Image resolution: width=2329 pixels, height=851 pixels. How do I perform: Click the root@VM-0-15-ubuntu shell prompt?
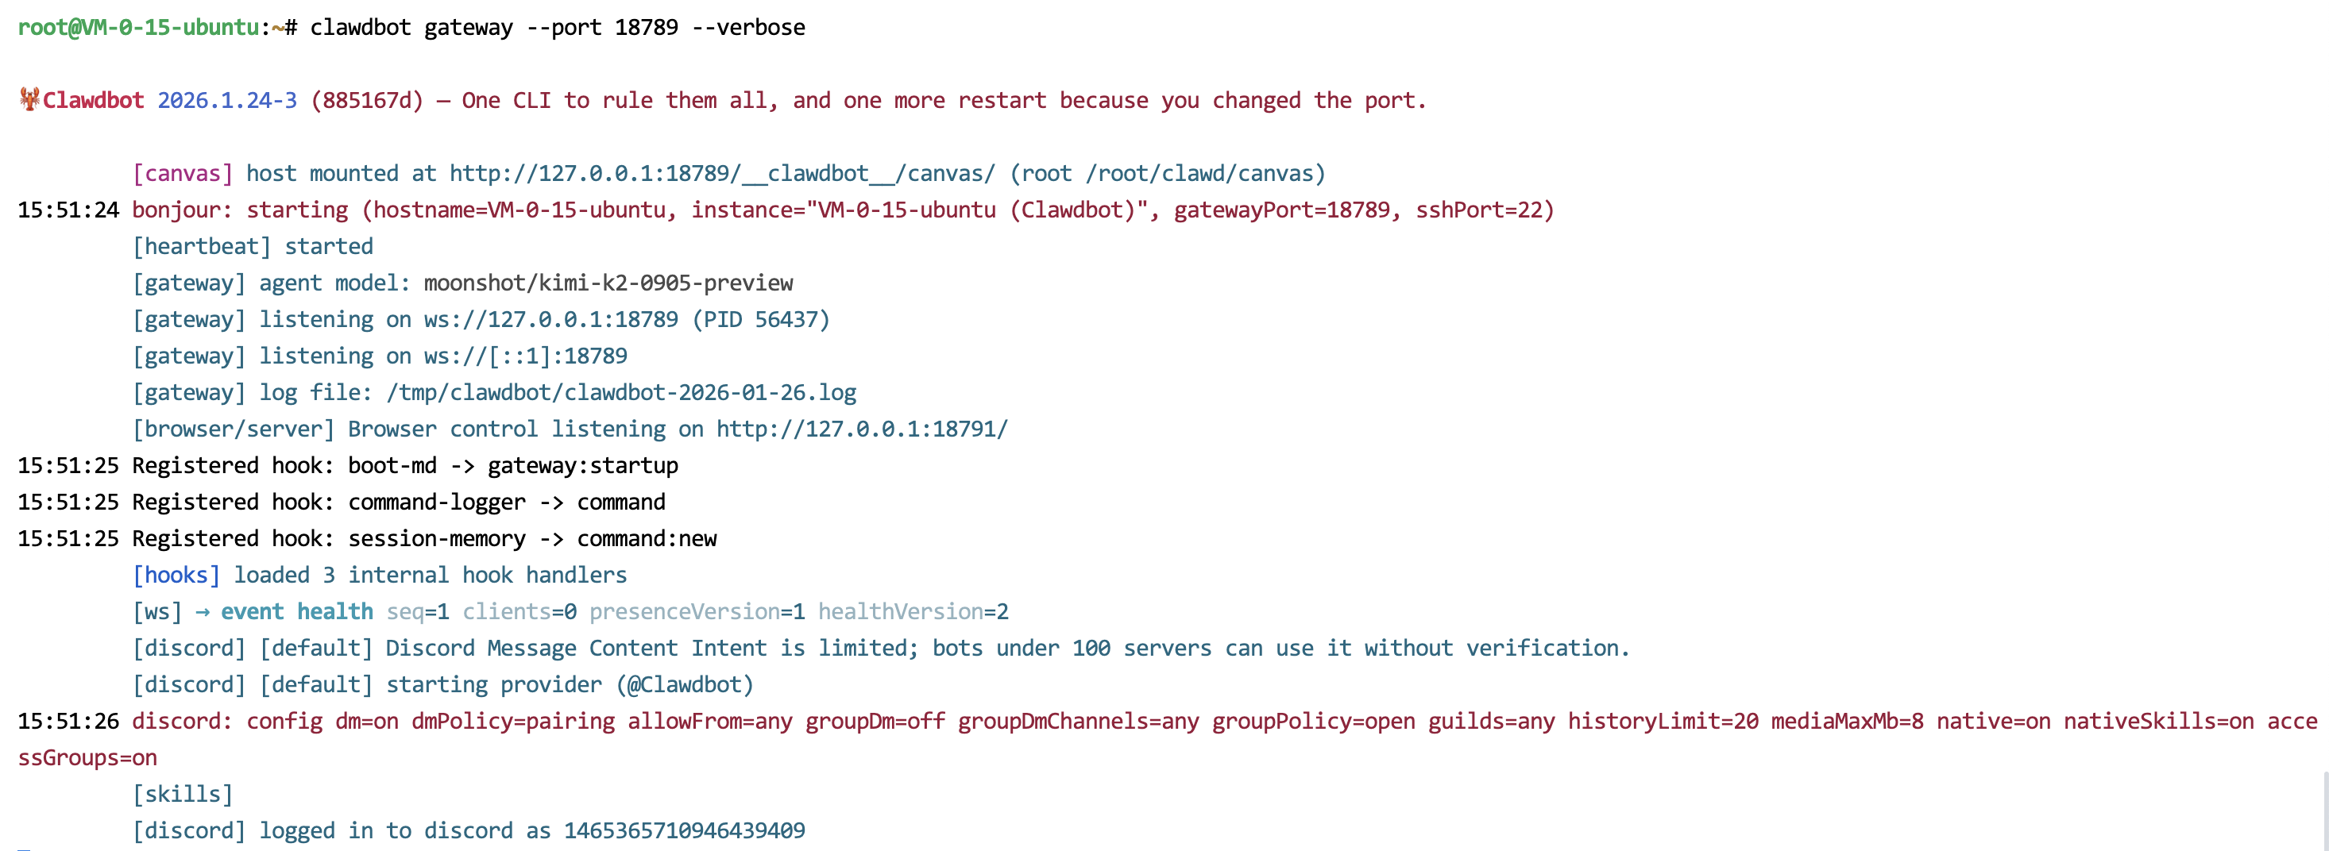[x=138, y=27]
